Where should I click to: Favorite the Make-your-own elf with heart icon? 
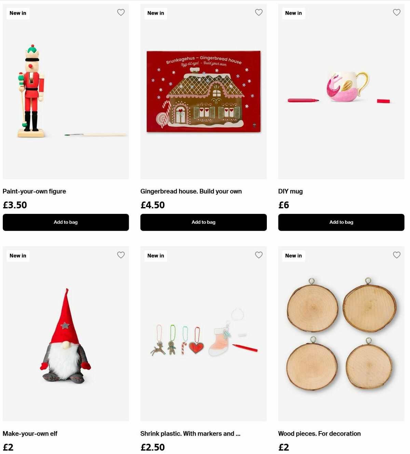coord(121,255)
